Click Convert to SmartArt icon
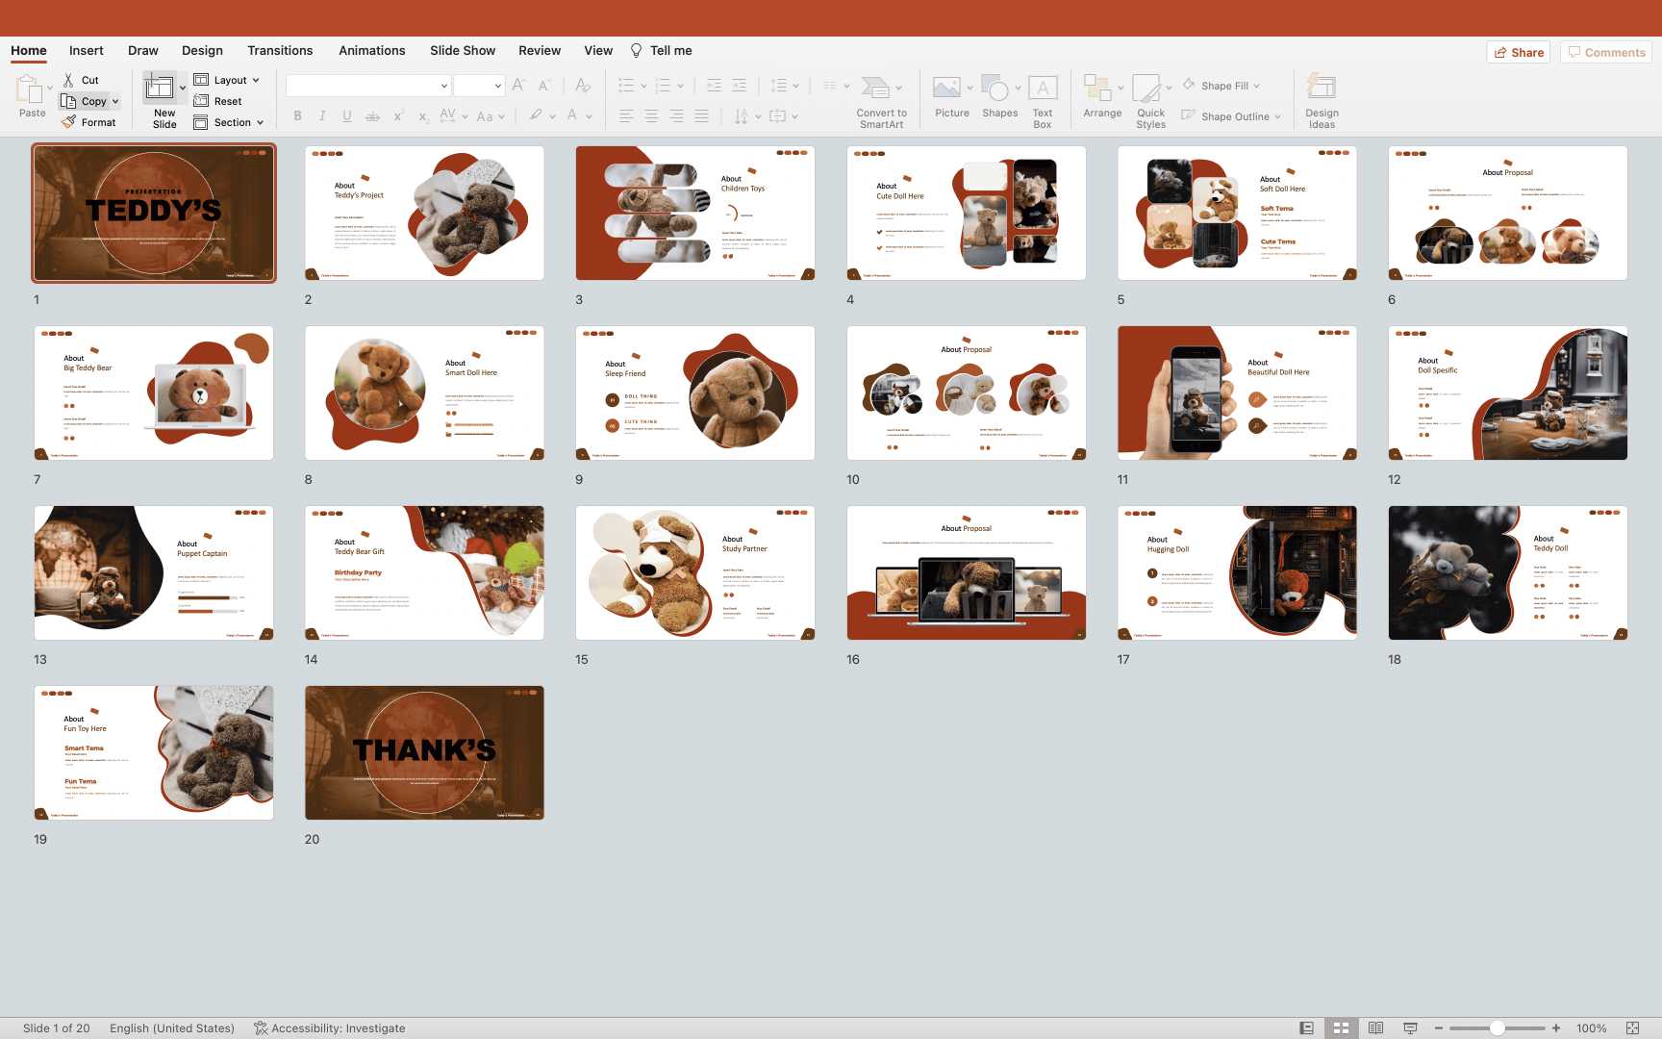Image resolution: width=1662 pixels, height=1039 pixels. [875, 89]
